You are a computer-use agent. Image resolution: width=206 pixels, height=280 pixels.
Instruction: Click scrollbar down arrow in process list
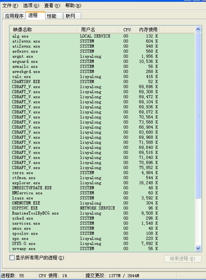point(198,248)
